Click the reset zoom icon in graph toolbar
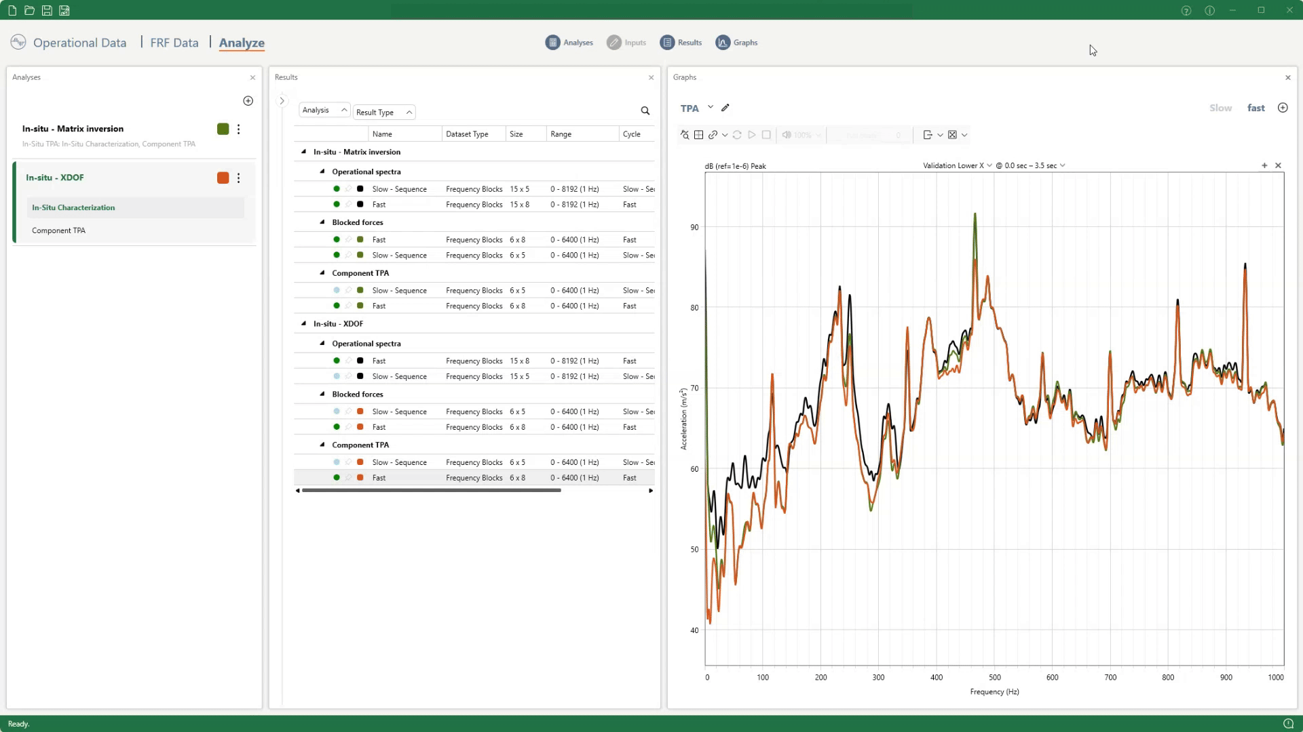Screen dimensions: 1303x732 685,135
